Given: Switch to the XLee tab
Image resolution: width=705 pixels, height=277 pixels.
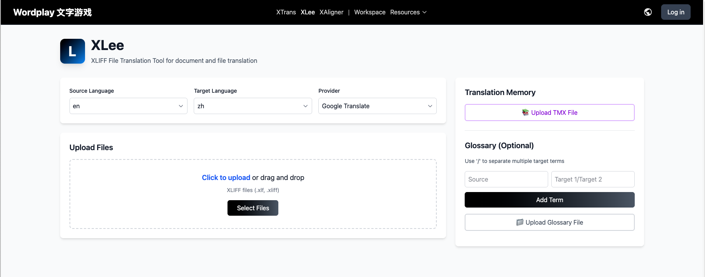Looking at the screenshot, I should click(307, 12).
